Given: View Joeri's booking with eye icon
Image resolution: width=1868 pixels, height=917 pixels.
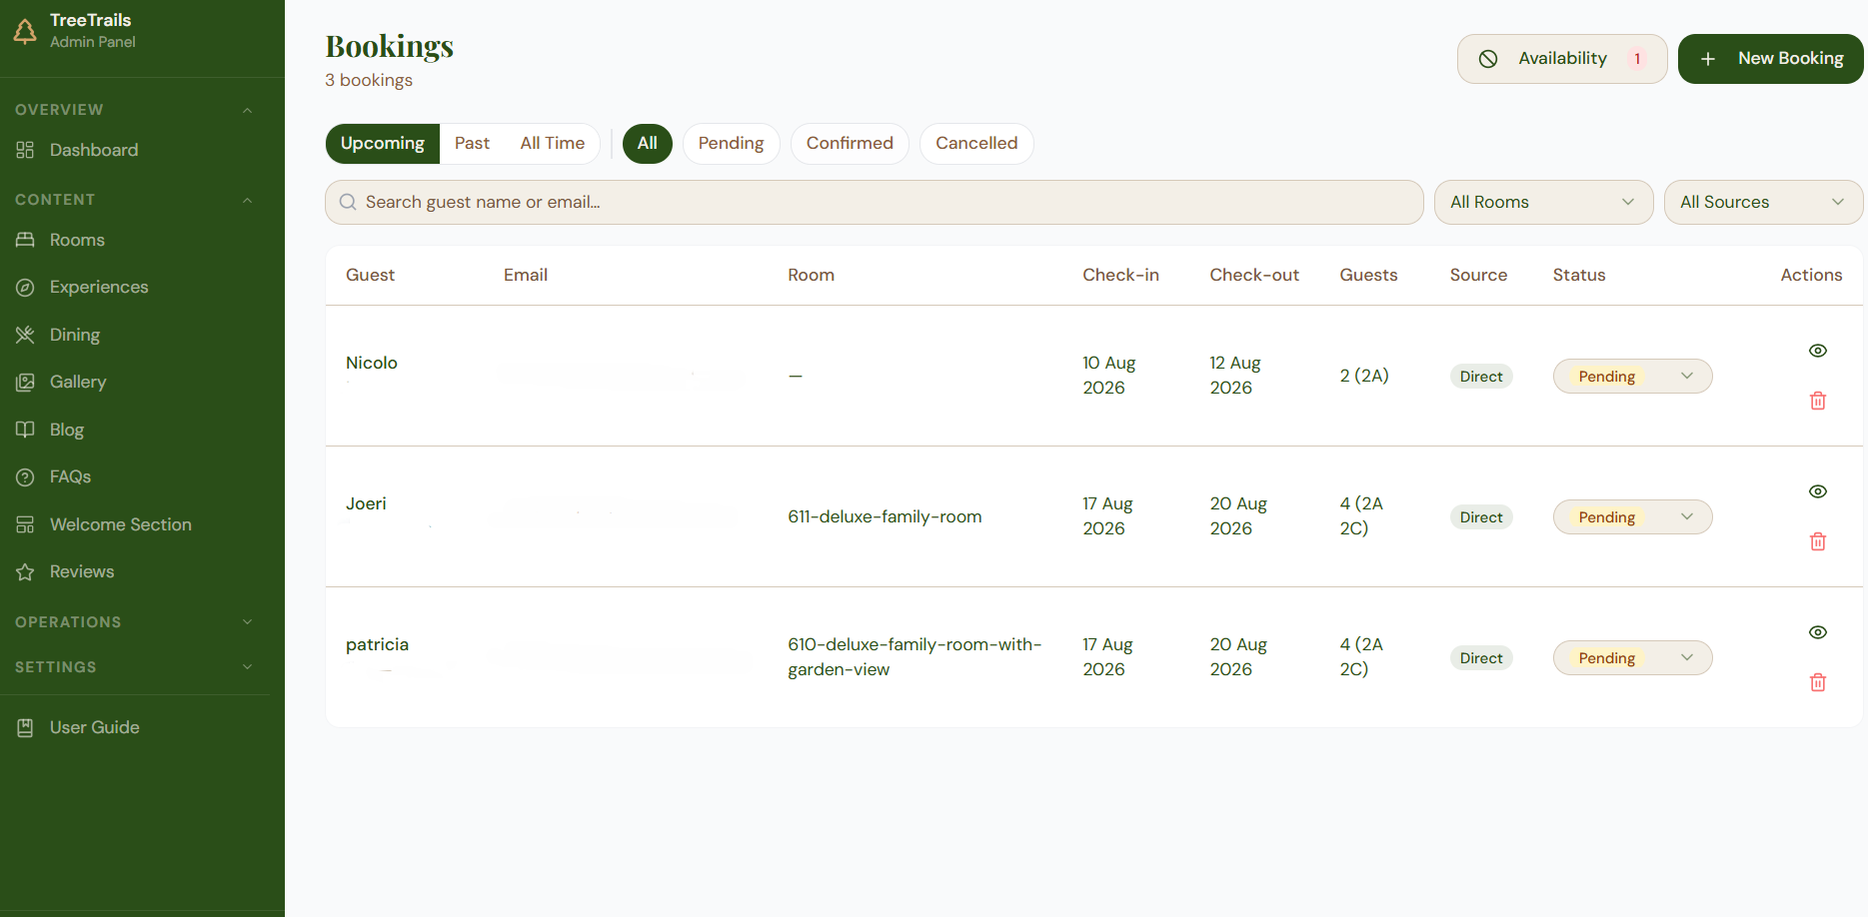Looking at the screenshot, I should click(1818, 491).
